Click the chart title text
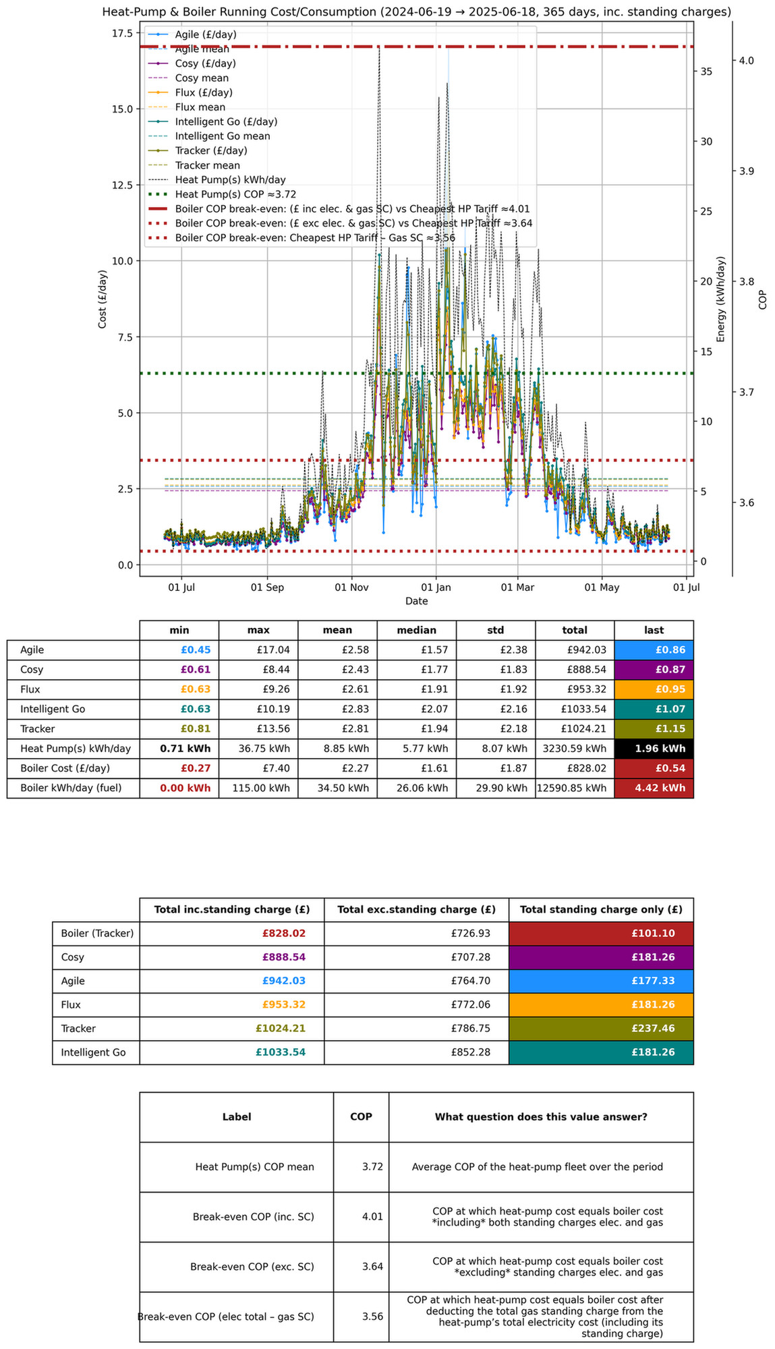 tap(416, 11)
